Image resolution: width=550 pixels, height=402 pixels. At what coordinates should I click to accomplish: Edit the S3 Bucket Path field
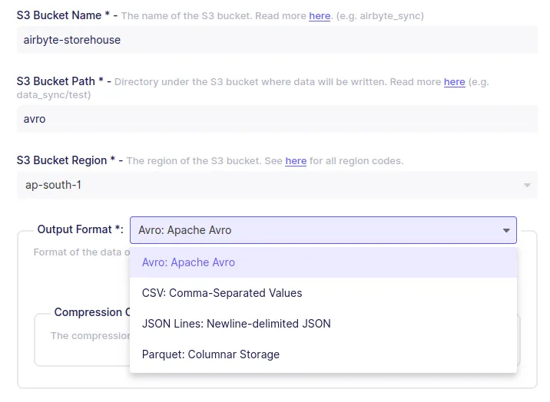pyautogui.click(x=277, y=119)
